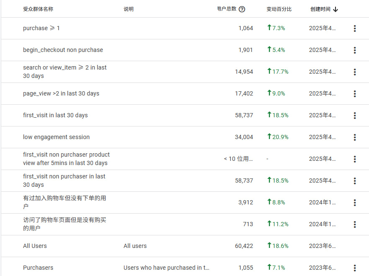This screenshot has height=276, width=369.
Task: Sort by 创建时间 arrow icon
Action: 335,9
